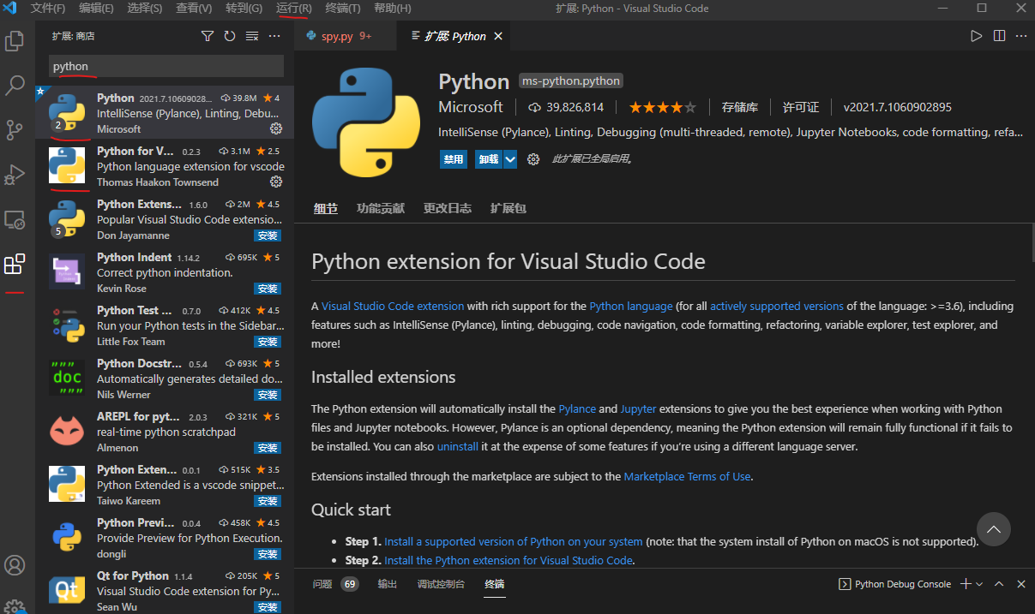Open the Remote Explorer view

(15, 220)
